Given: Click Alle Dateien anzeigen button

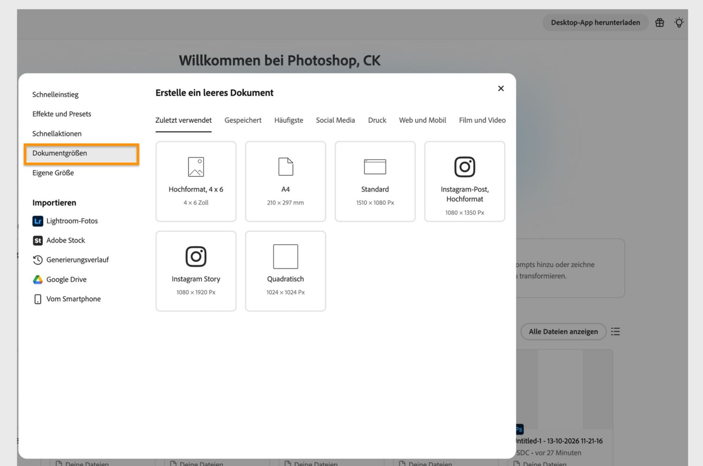Looking at the screenshot, I should tap(563, 332).
